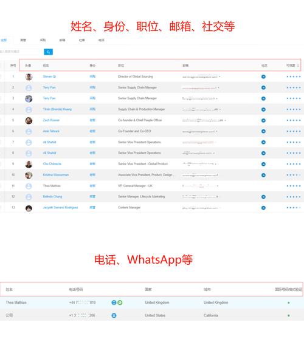Sort by the 可信度 column header icon
The width and height of the screenshot is (304, 339).
tap(298, 66)
